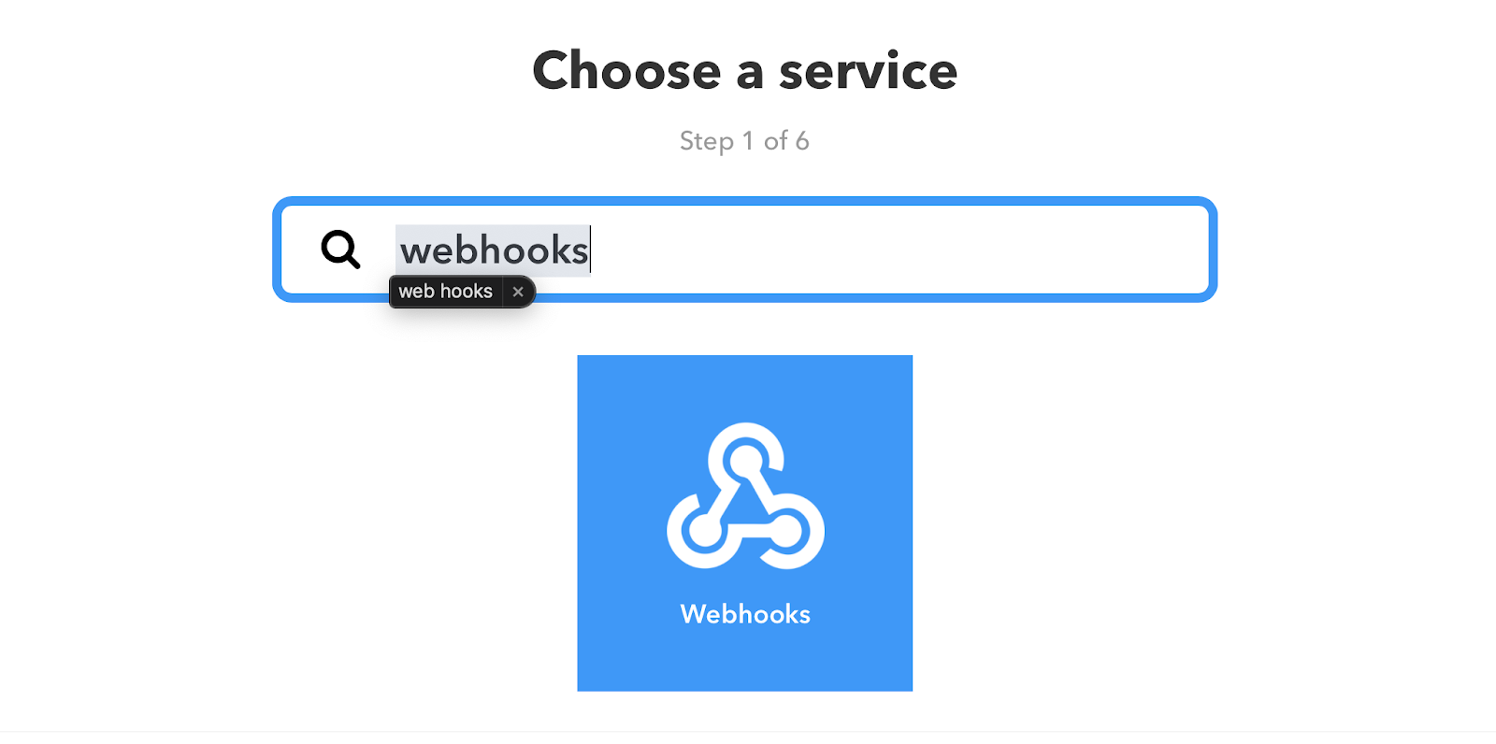Select the three-node Webhooks symbol
This screenshot has height=744, width=1496.
(x=745, y=495)
